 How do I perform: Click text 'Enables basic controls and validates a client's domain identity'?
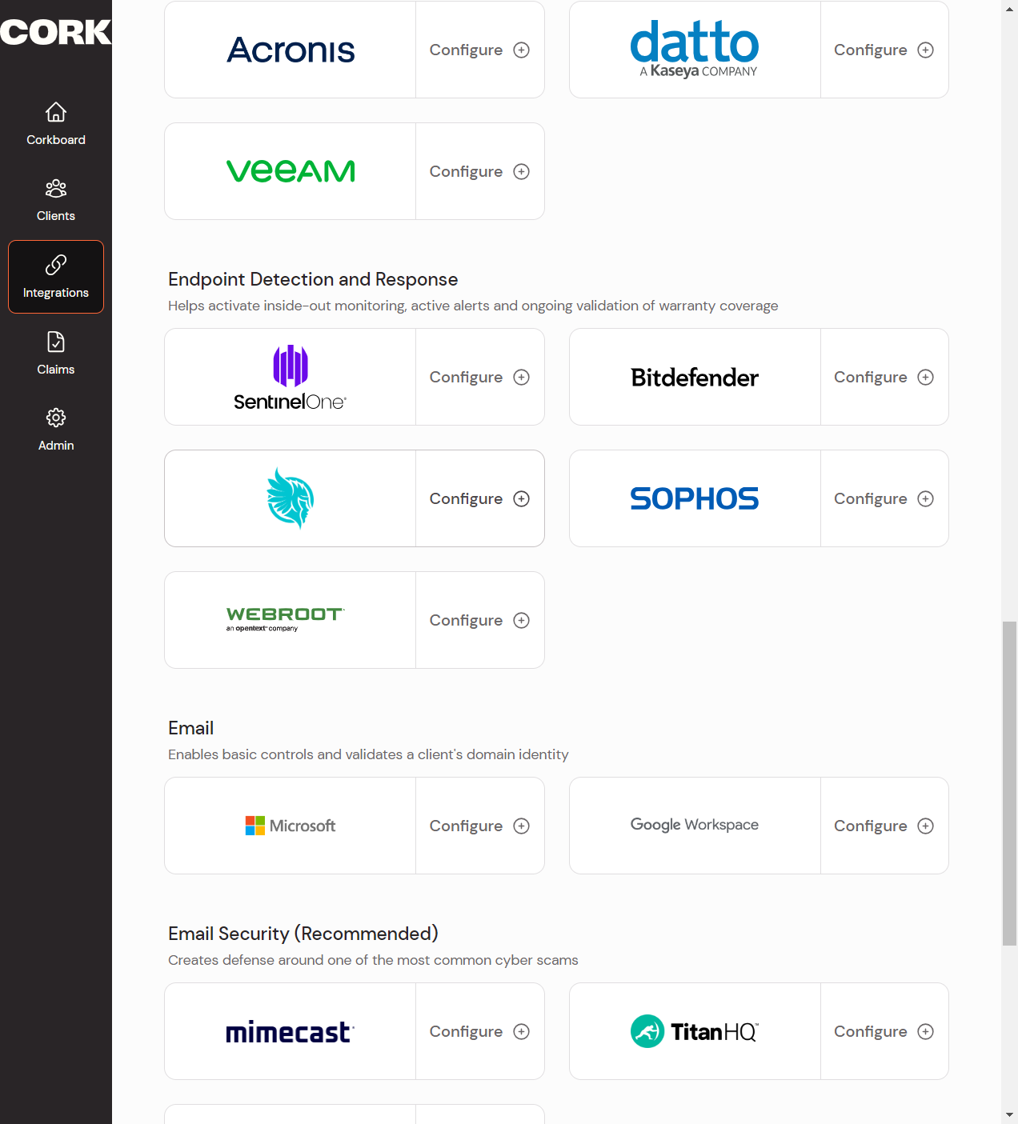[x=368, y=754]
